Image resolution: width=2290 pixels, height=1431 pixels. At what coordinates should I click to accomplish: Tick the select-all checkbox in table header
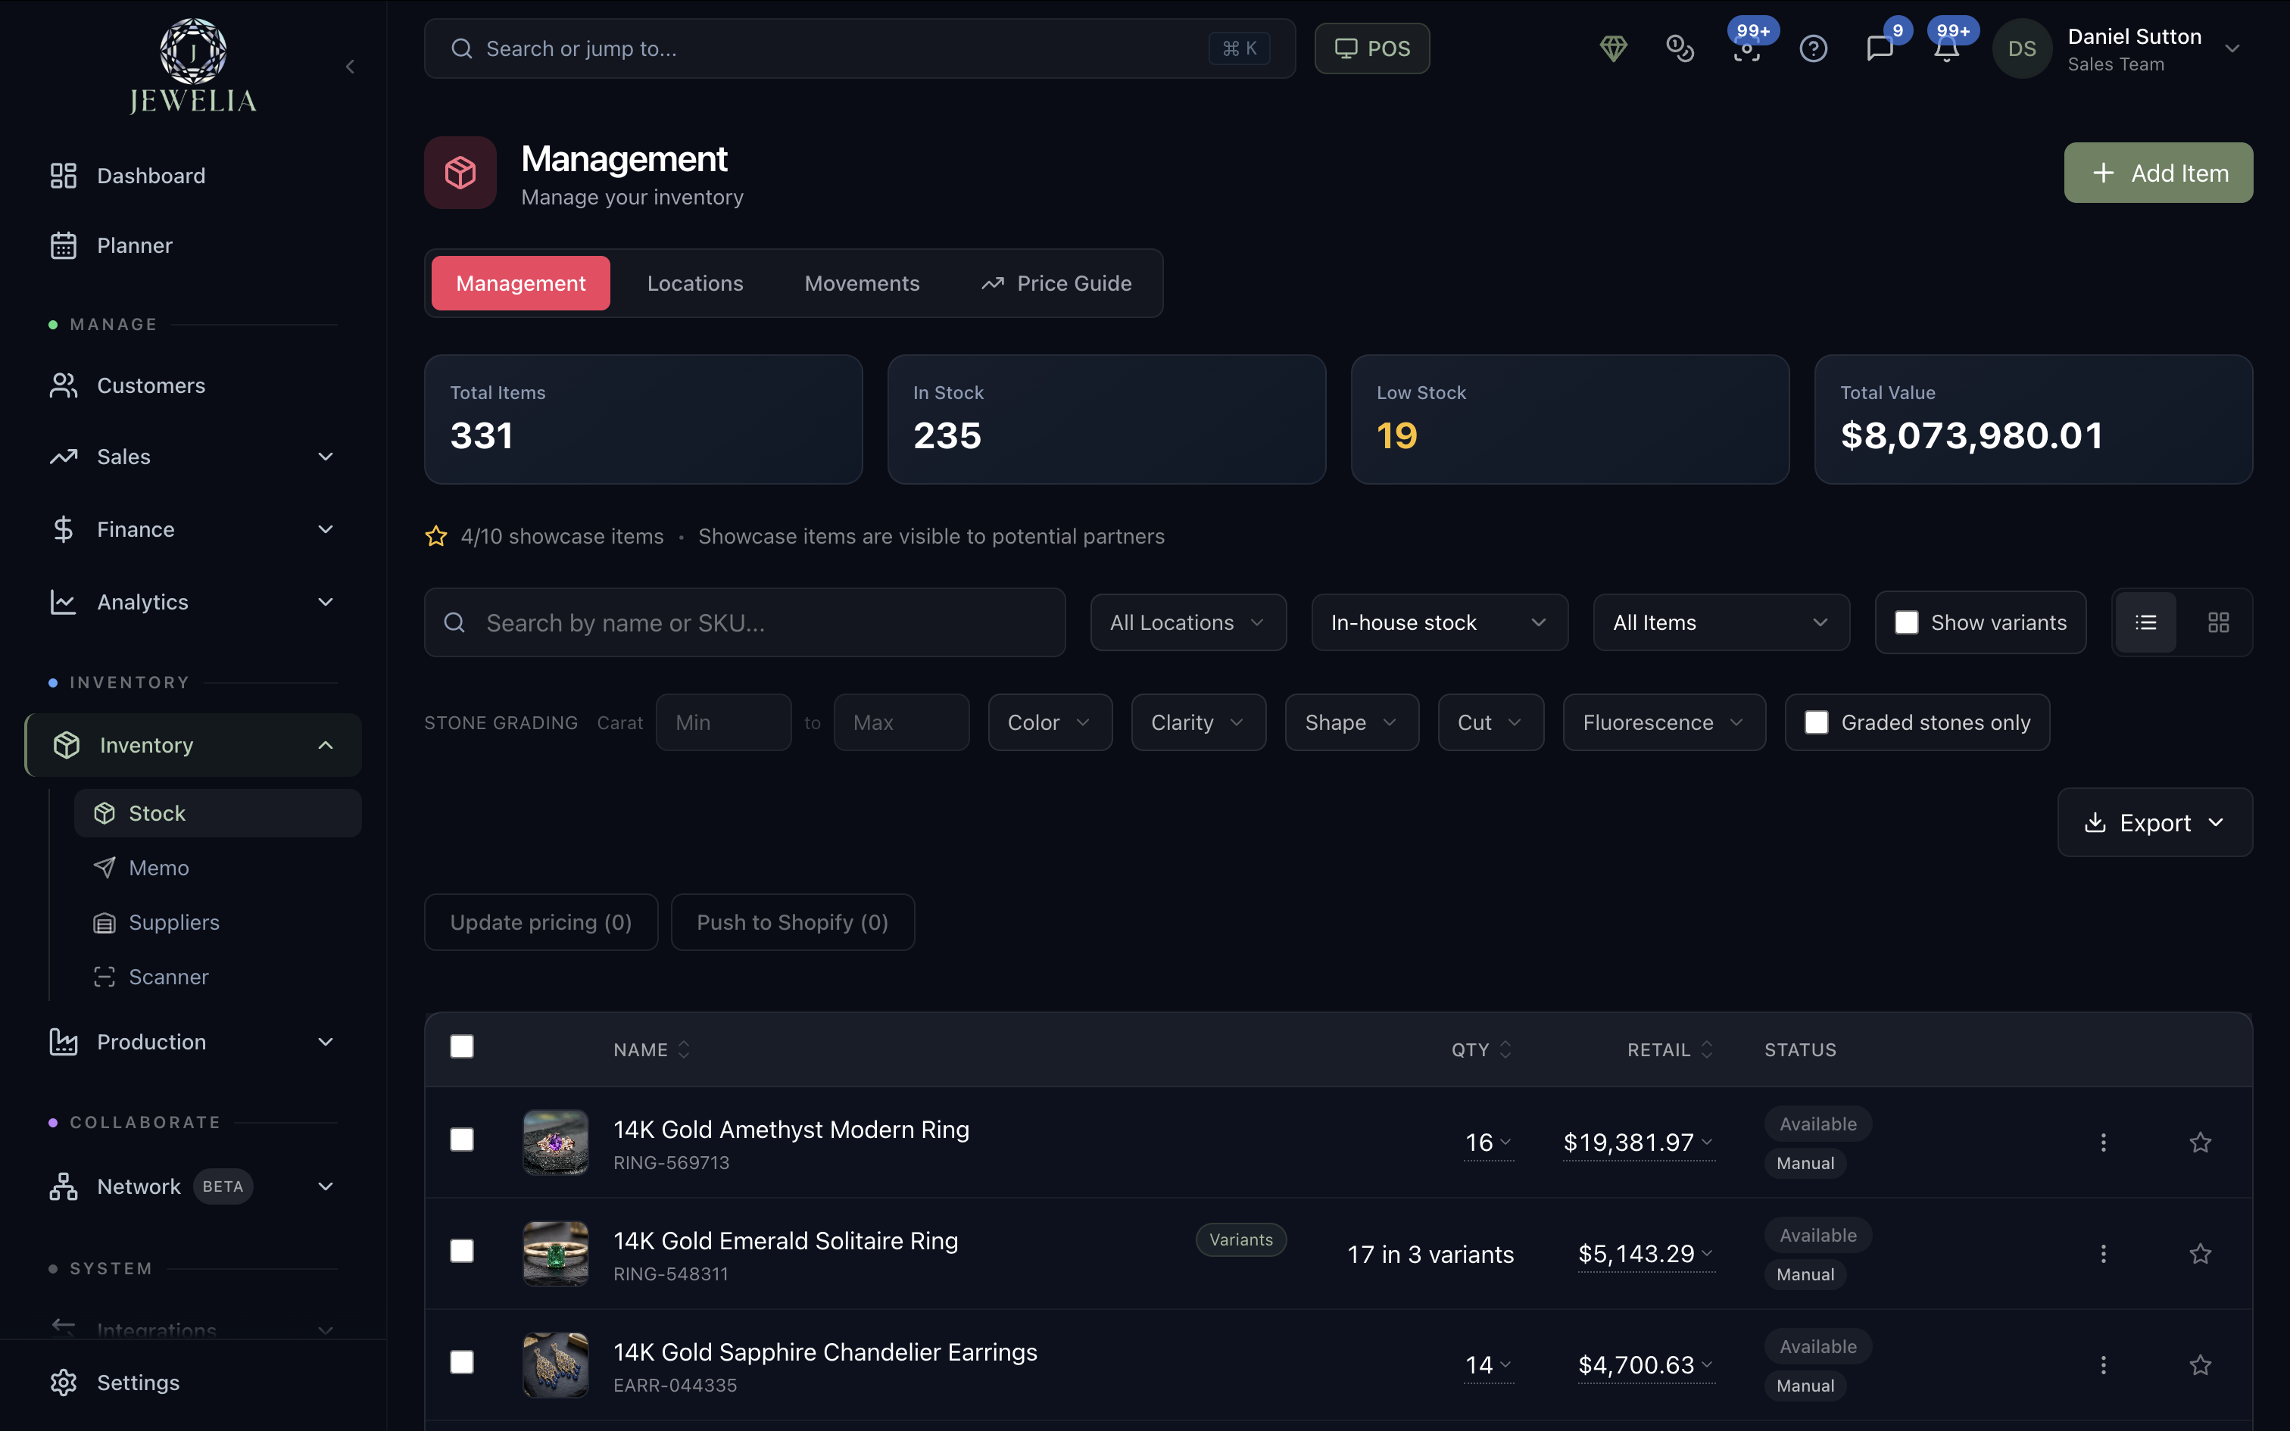click(462, 1046)
